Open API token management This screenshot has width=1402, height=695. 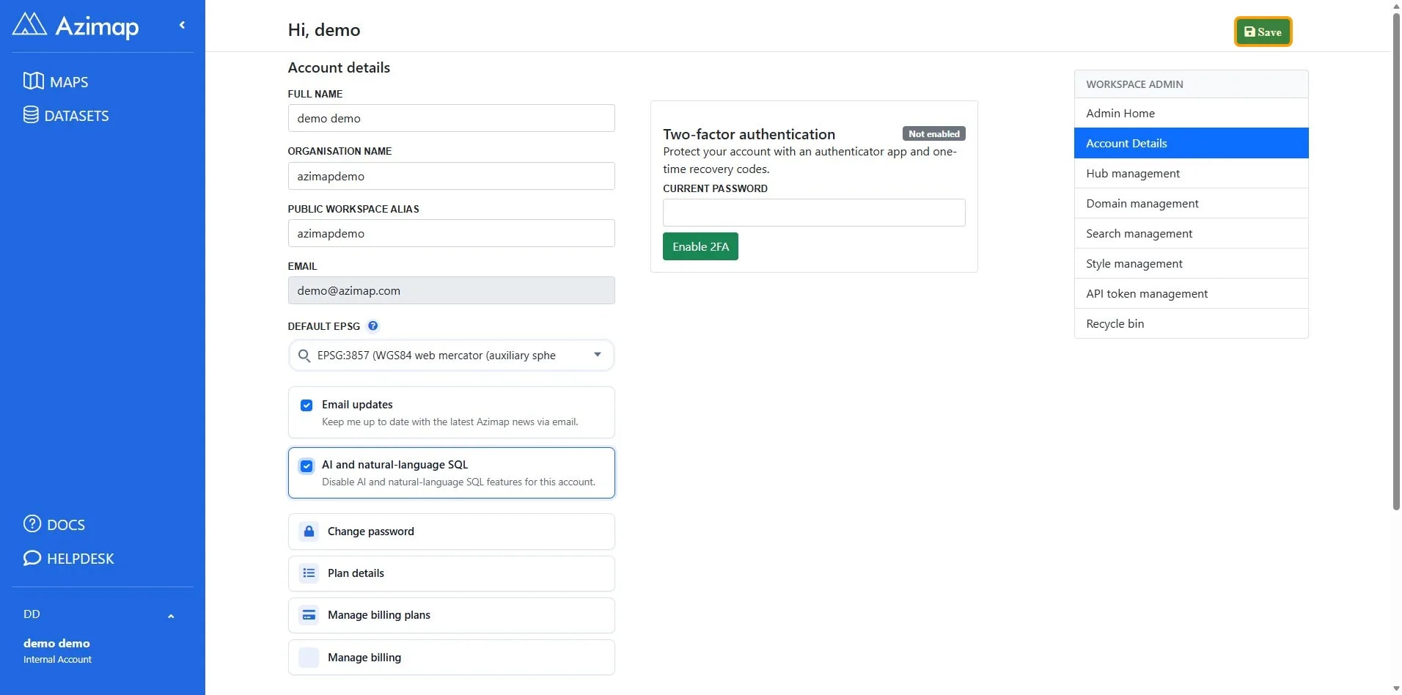(x=1191, y=293)
